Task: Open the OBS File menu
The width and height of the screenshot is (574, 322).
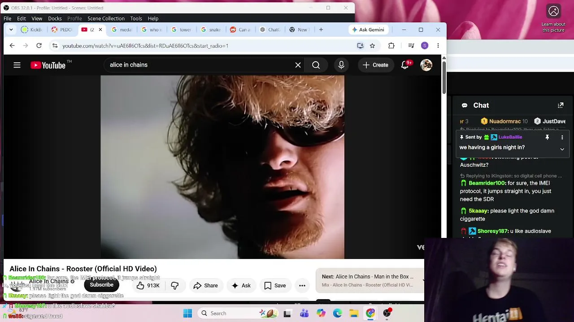Action: (8, 18)
